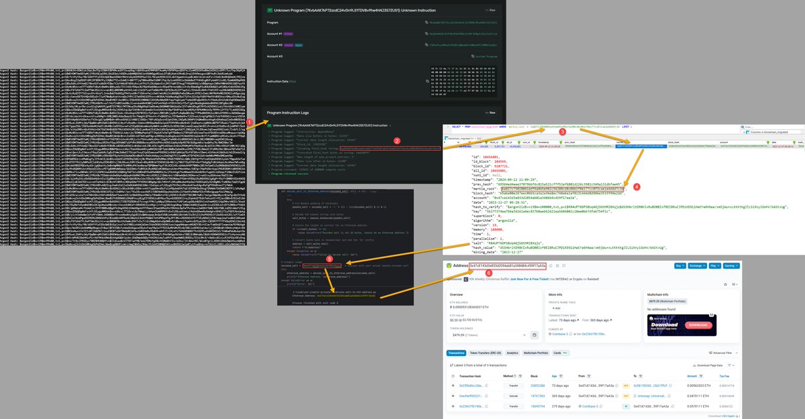Copy transaction hash 0xe39eff

coord(486,396)
